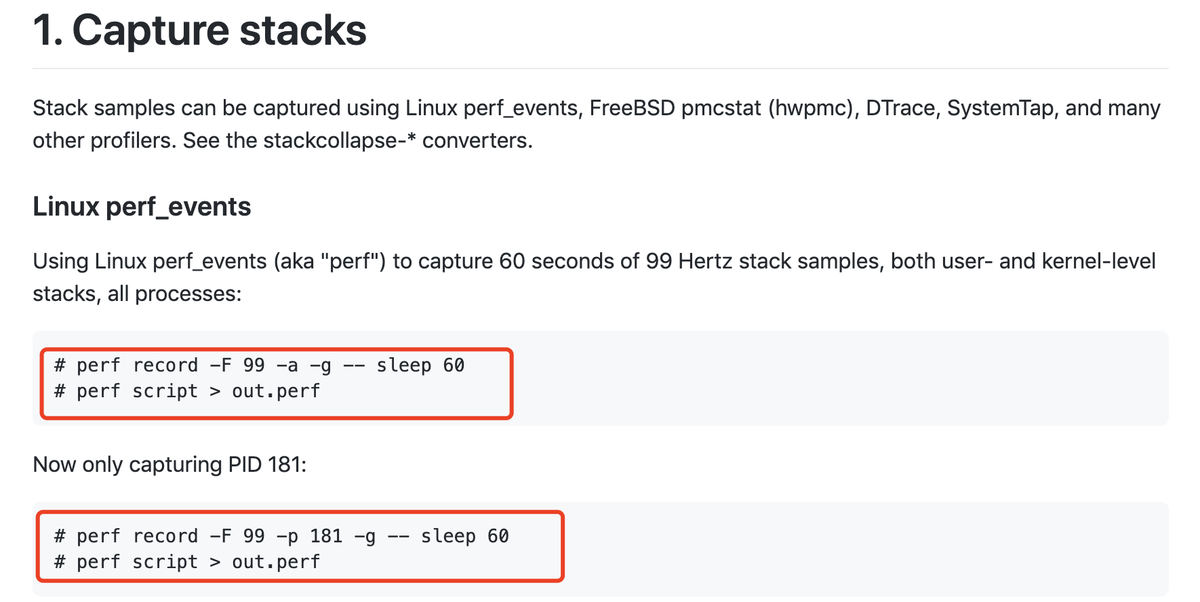Image resolution: width=1200 pixels, height=602 pixels.
Task: Click "FreeBSD pmcstat (hwpmc)" in the first paragraph
Action: tap(721, 108)
